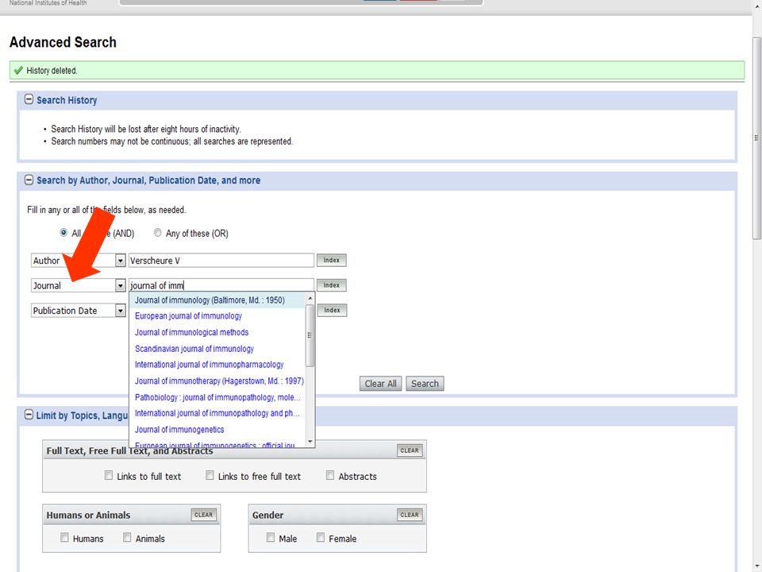
Task: Open the Publication Date field dropdown
Action: pyautogui.click(x=120, y=311)
